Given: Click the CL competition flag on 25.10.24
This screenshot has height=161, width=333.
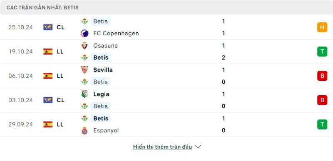Looking at the screenshot, I should [x=48, y=27].
